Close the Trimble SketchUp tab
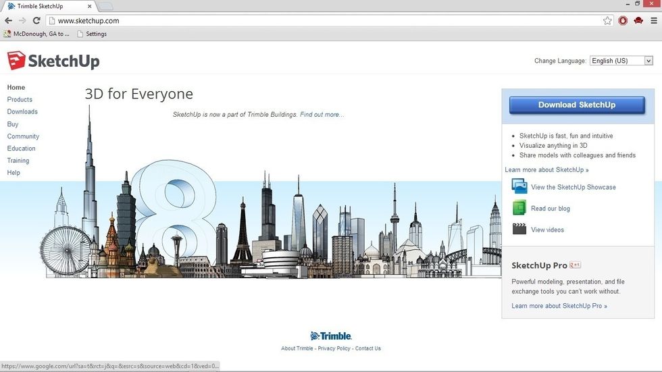The image size is (662, 372). (x=89, y=6)
